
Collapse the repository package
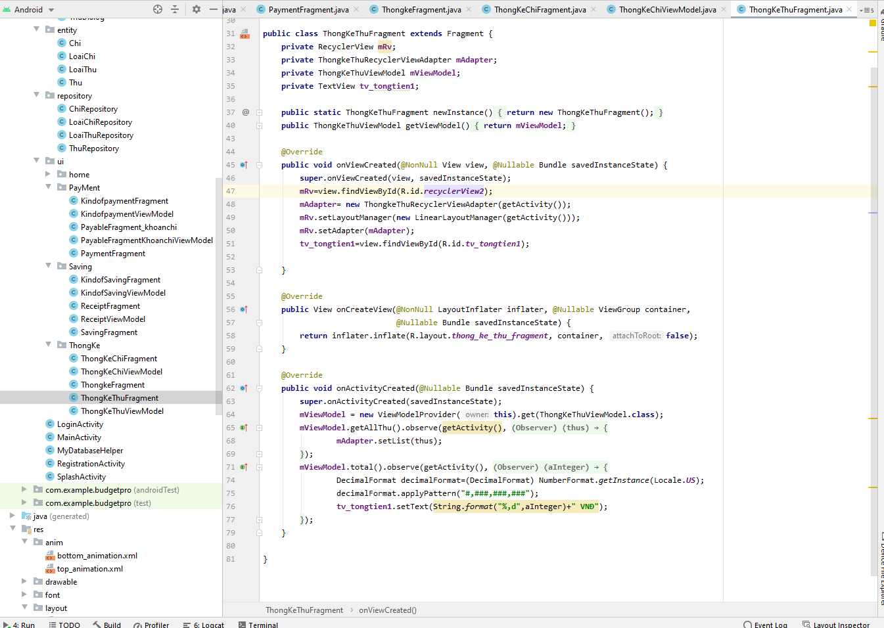(x=37, y=95)
